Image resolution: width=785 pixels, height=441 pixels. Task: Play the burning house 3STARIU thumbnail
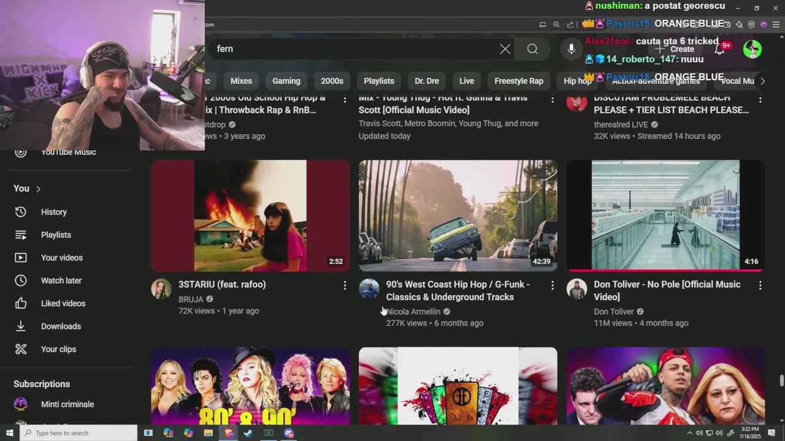(x=250, y=216)
